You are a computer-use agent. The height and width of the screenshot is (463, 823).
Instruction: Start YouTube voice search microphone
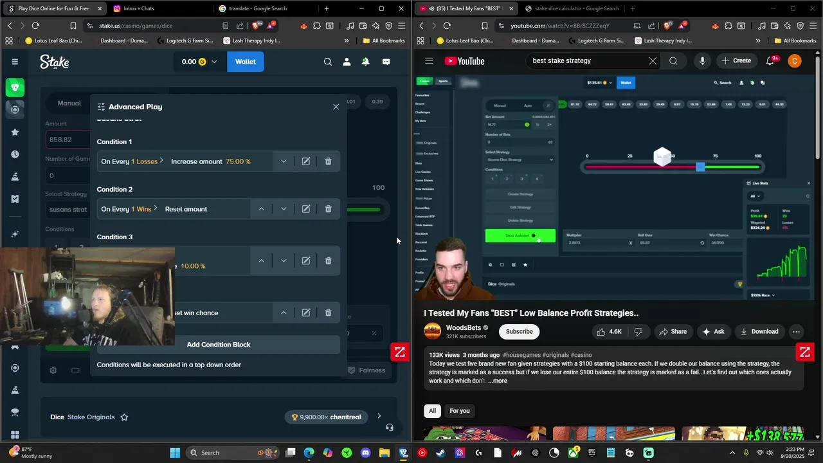(702, 61)
